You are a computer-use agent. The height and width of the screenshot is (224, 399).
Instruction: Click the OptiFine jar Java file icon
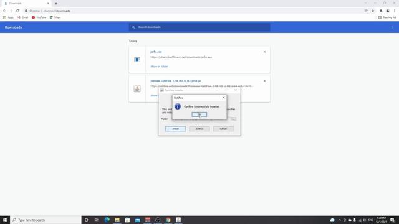[x=137, y=88]
